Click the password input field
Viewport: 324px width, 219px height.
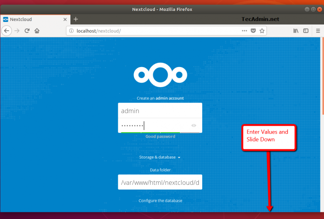(x=153, y=126)
